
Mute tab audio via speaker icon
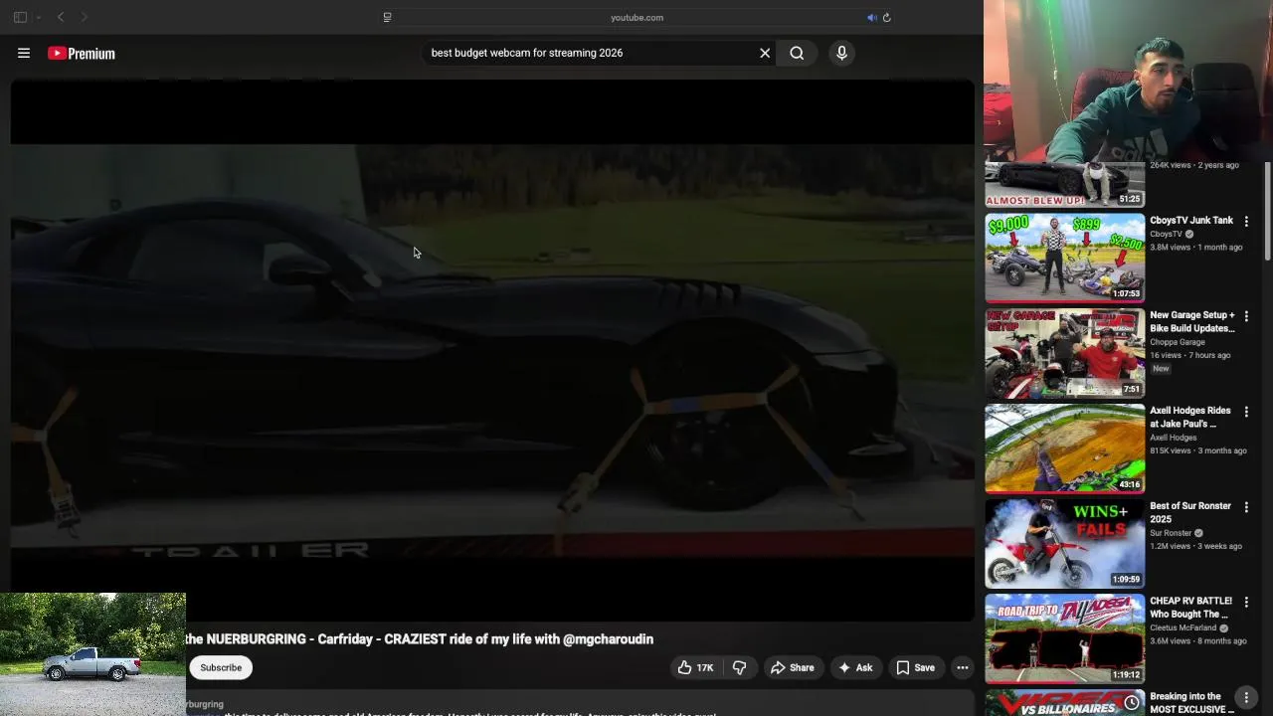pos(871,17)
